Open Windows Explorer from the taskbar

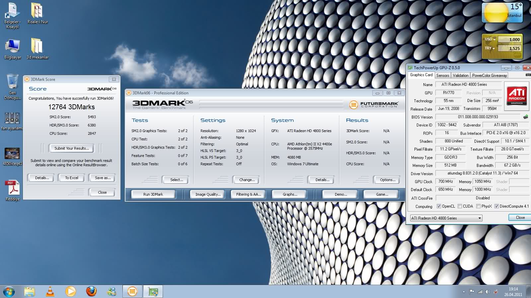(29, 291)
